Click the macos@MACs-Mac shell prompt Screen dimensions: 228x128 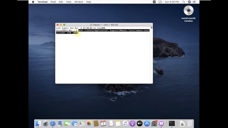click(67, 30)
